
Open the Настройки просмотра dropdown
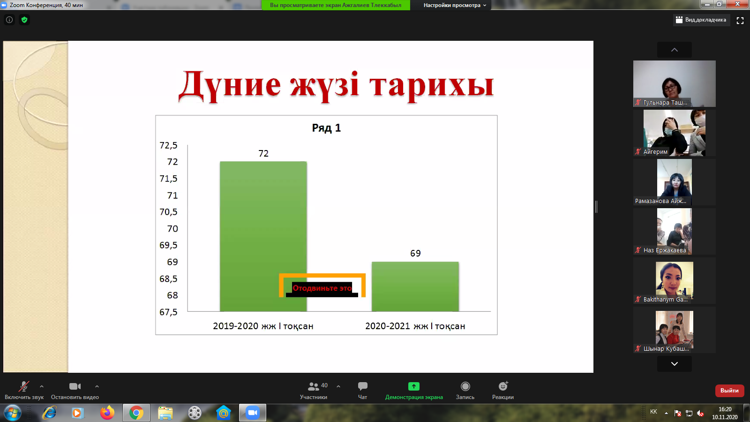[455, 5]
